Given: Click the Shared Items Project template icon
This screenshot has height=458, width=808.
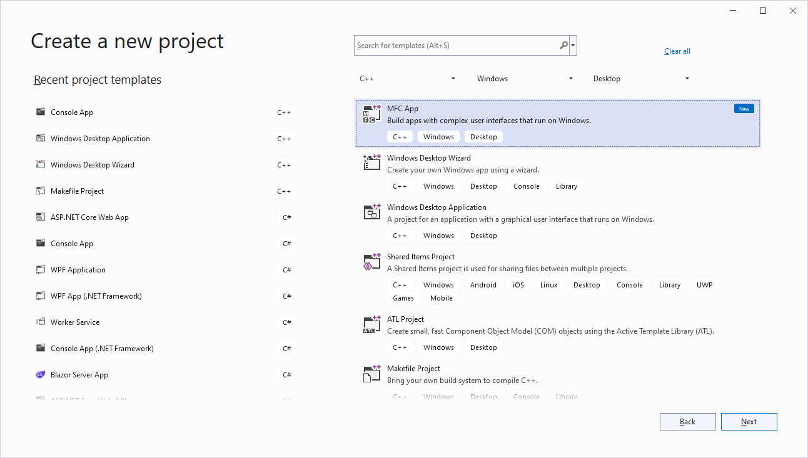Looking at the screenshot, I should click(x=372, y=262).
